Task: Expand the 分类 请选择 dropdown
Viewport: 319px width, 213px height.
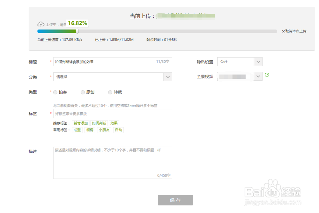Action: 168,77
